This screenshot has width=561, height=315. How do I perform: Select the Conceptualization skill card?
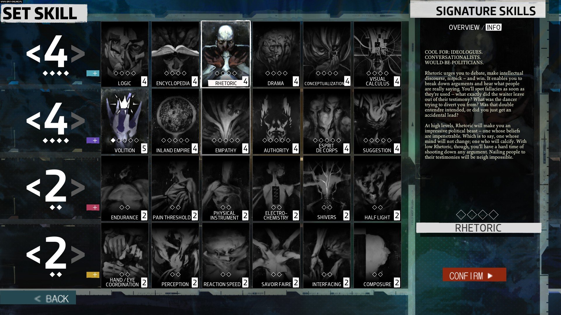click(x=327, y=54)
